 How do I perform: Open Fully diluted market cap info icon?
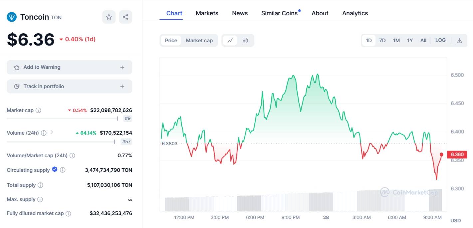click(x=68, y=214)
